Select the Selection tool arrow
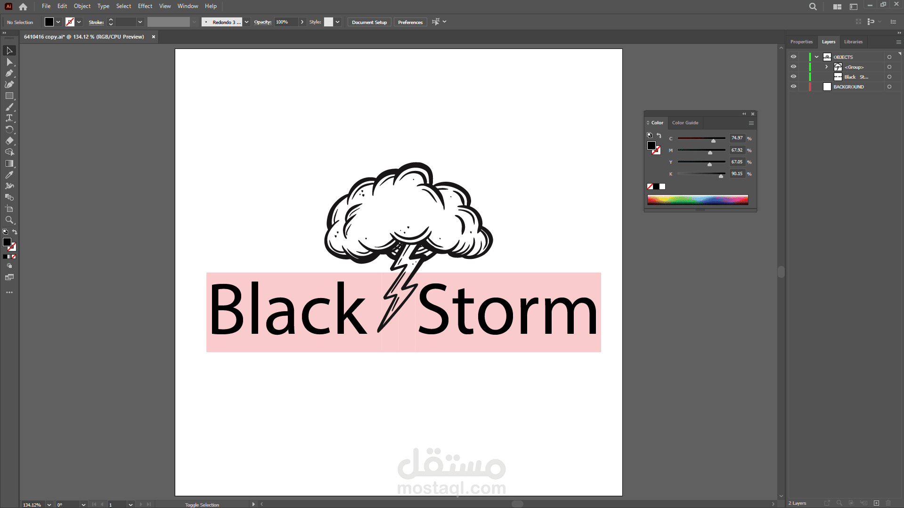The height and width of the screenshot is (508, 904). click(9, 50)
